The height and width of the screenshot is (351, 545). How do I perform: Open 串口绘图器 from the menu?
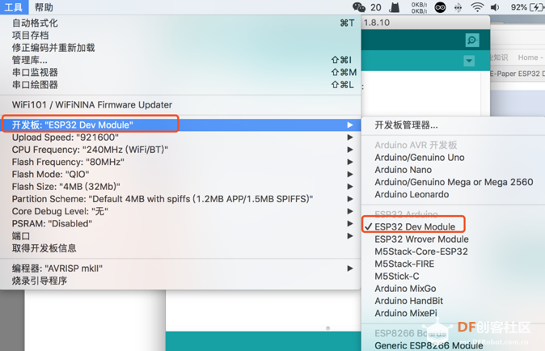[x=180, y=85]
